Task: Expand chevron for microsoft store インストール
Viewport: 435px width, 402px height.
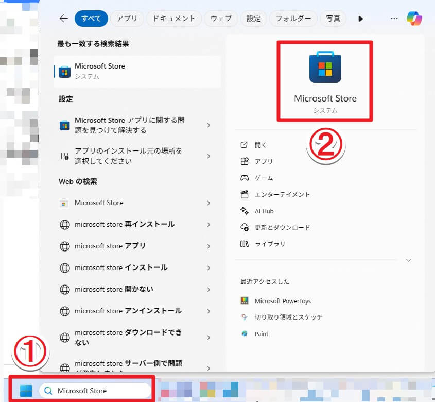Action: tap(208, 268)
